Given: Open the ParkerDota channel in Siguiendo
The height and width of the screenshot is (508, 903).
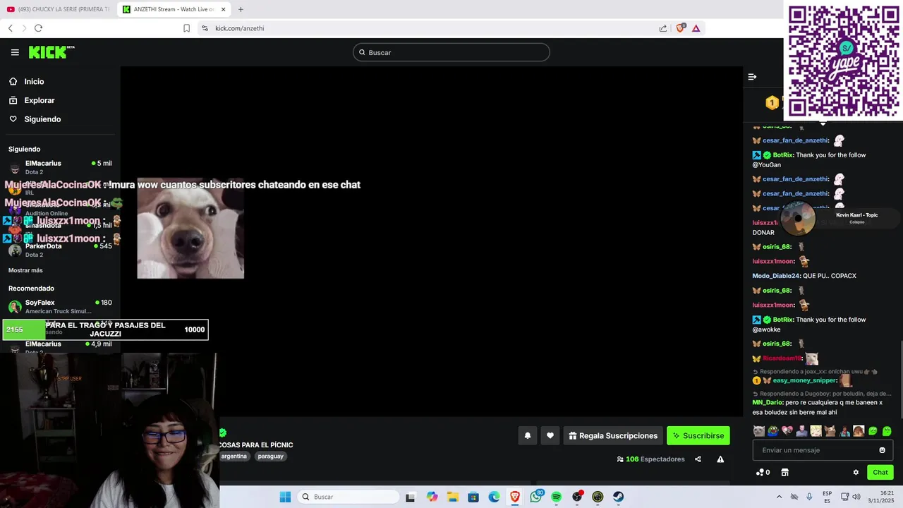Looking at the screenshot, I should [x=60, y=250].
